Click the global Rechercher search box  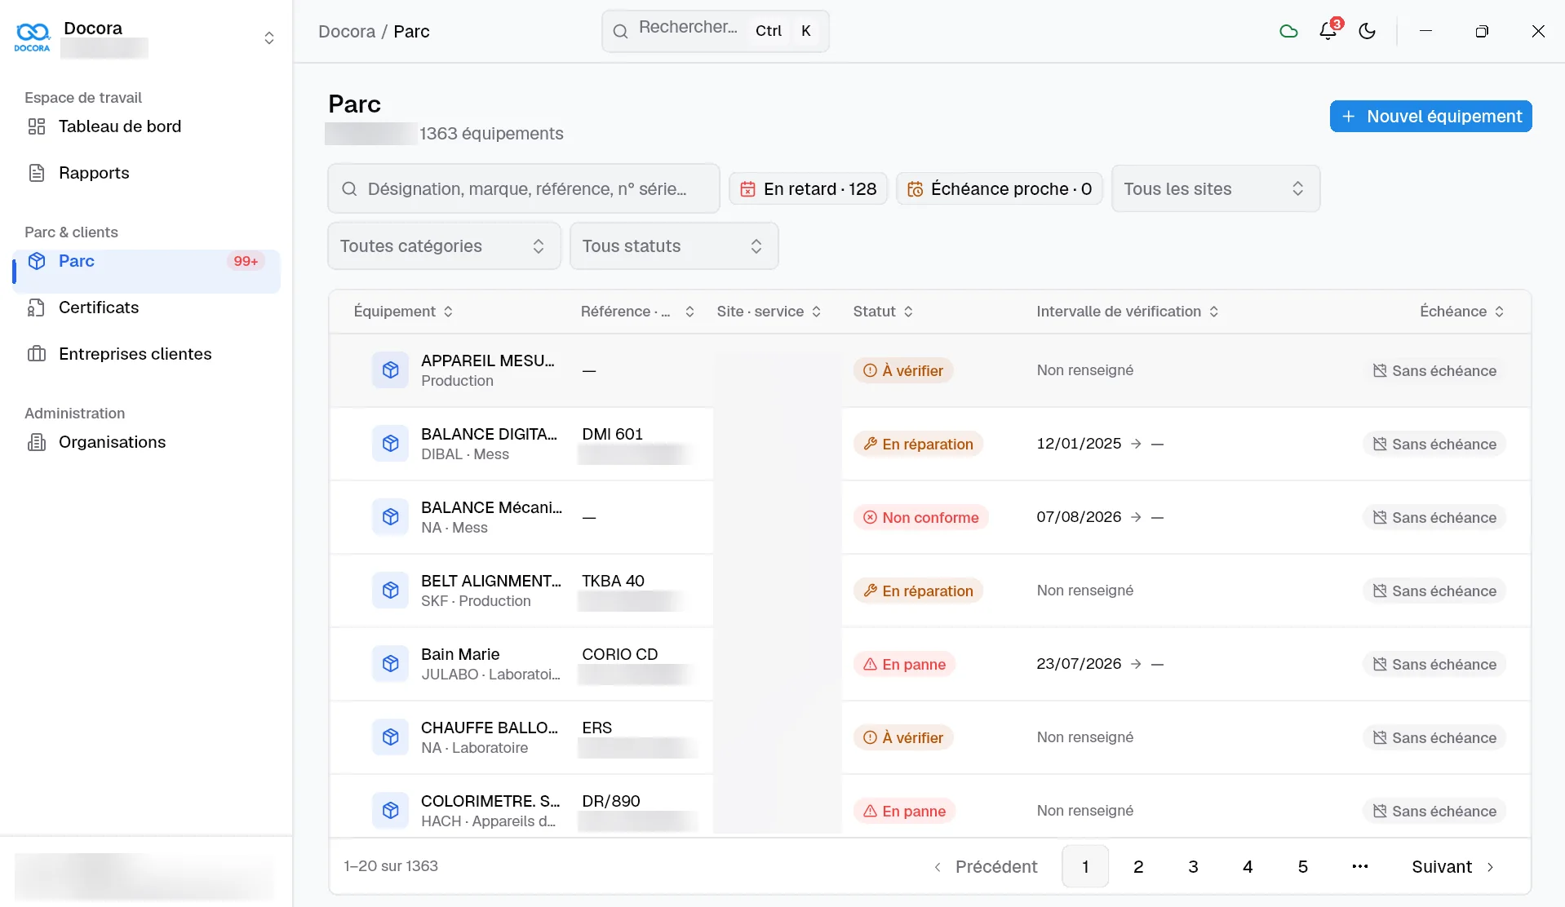[715, 31]
